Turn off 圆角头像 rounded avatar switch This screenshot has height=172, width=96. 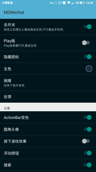[87, 129]
